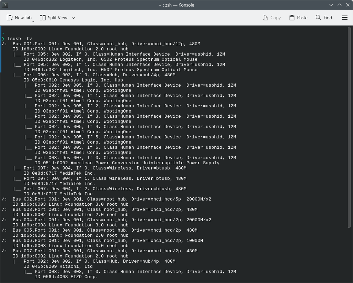Click the Bus 006 root_hub 10000M line
This screenshot has width=353, height=283.
coord(102,241)
